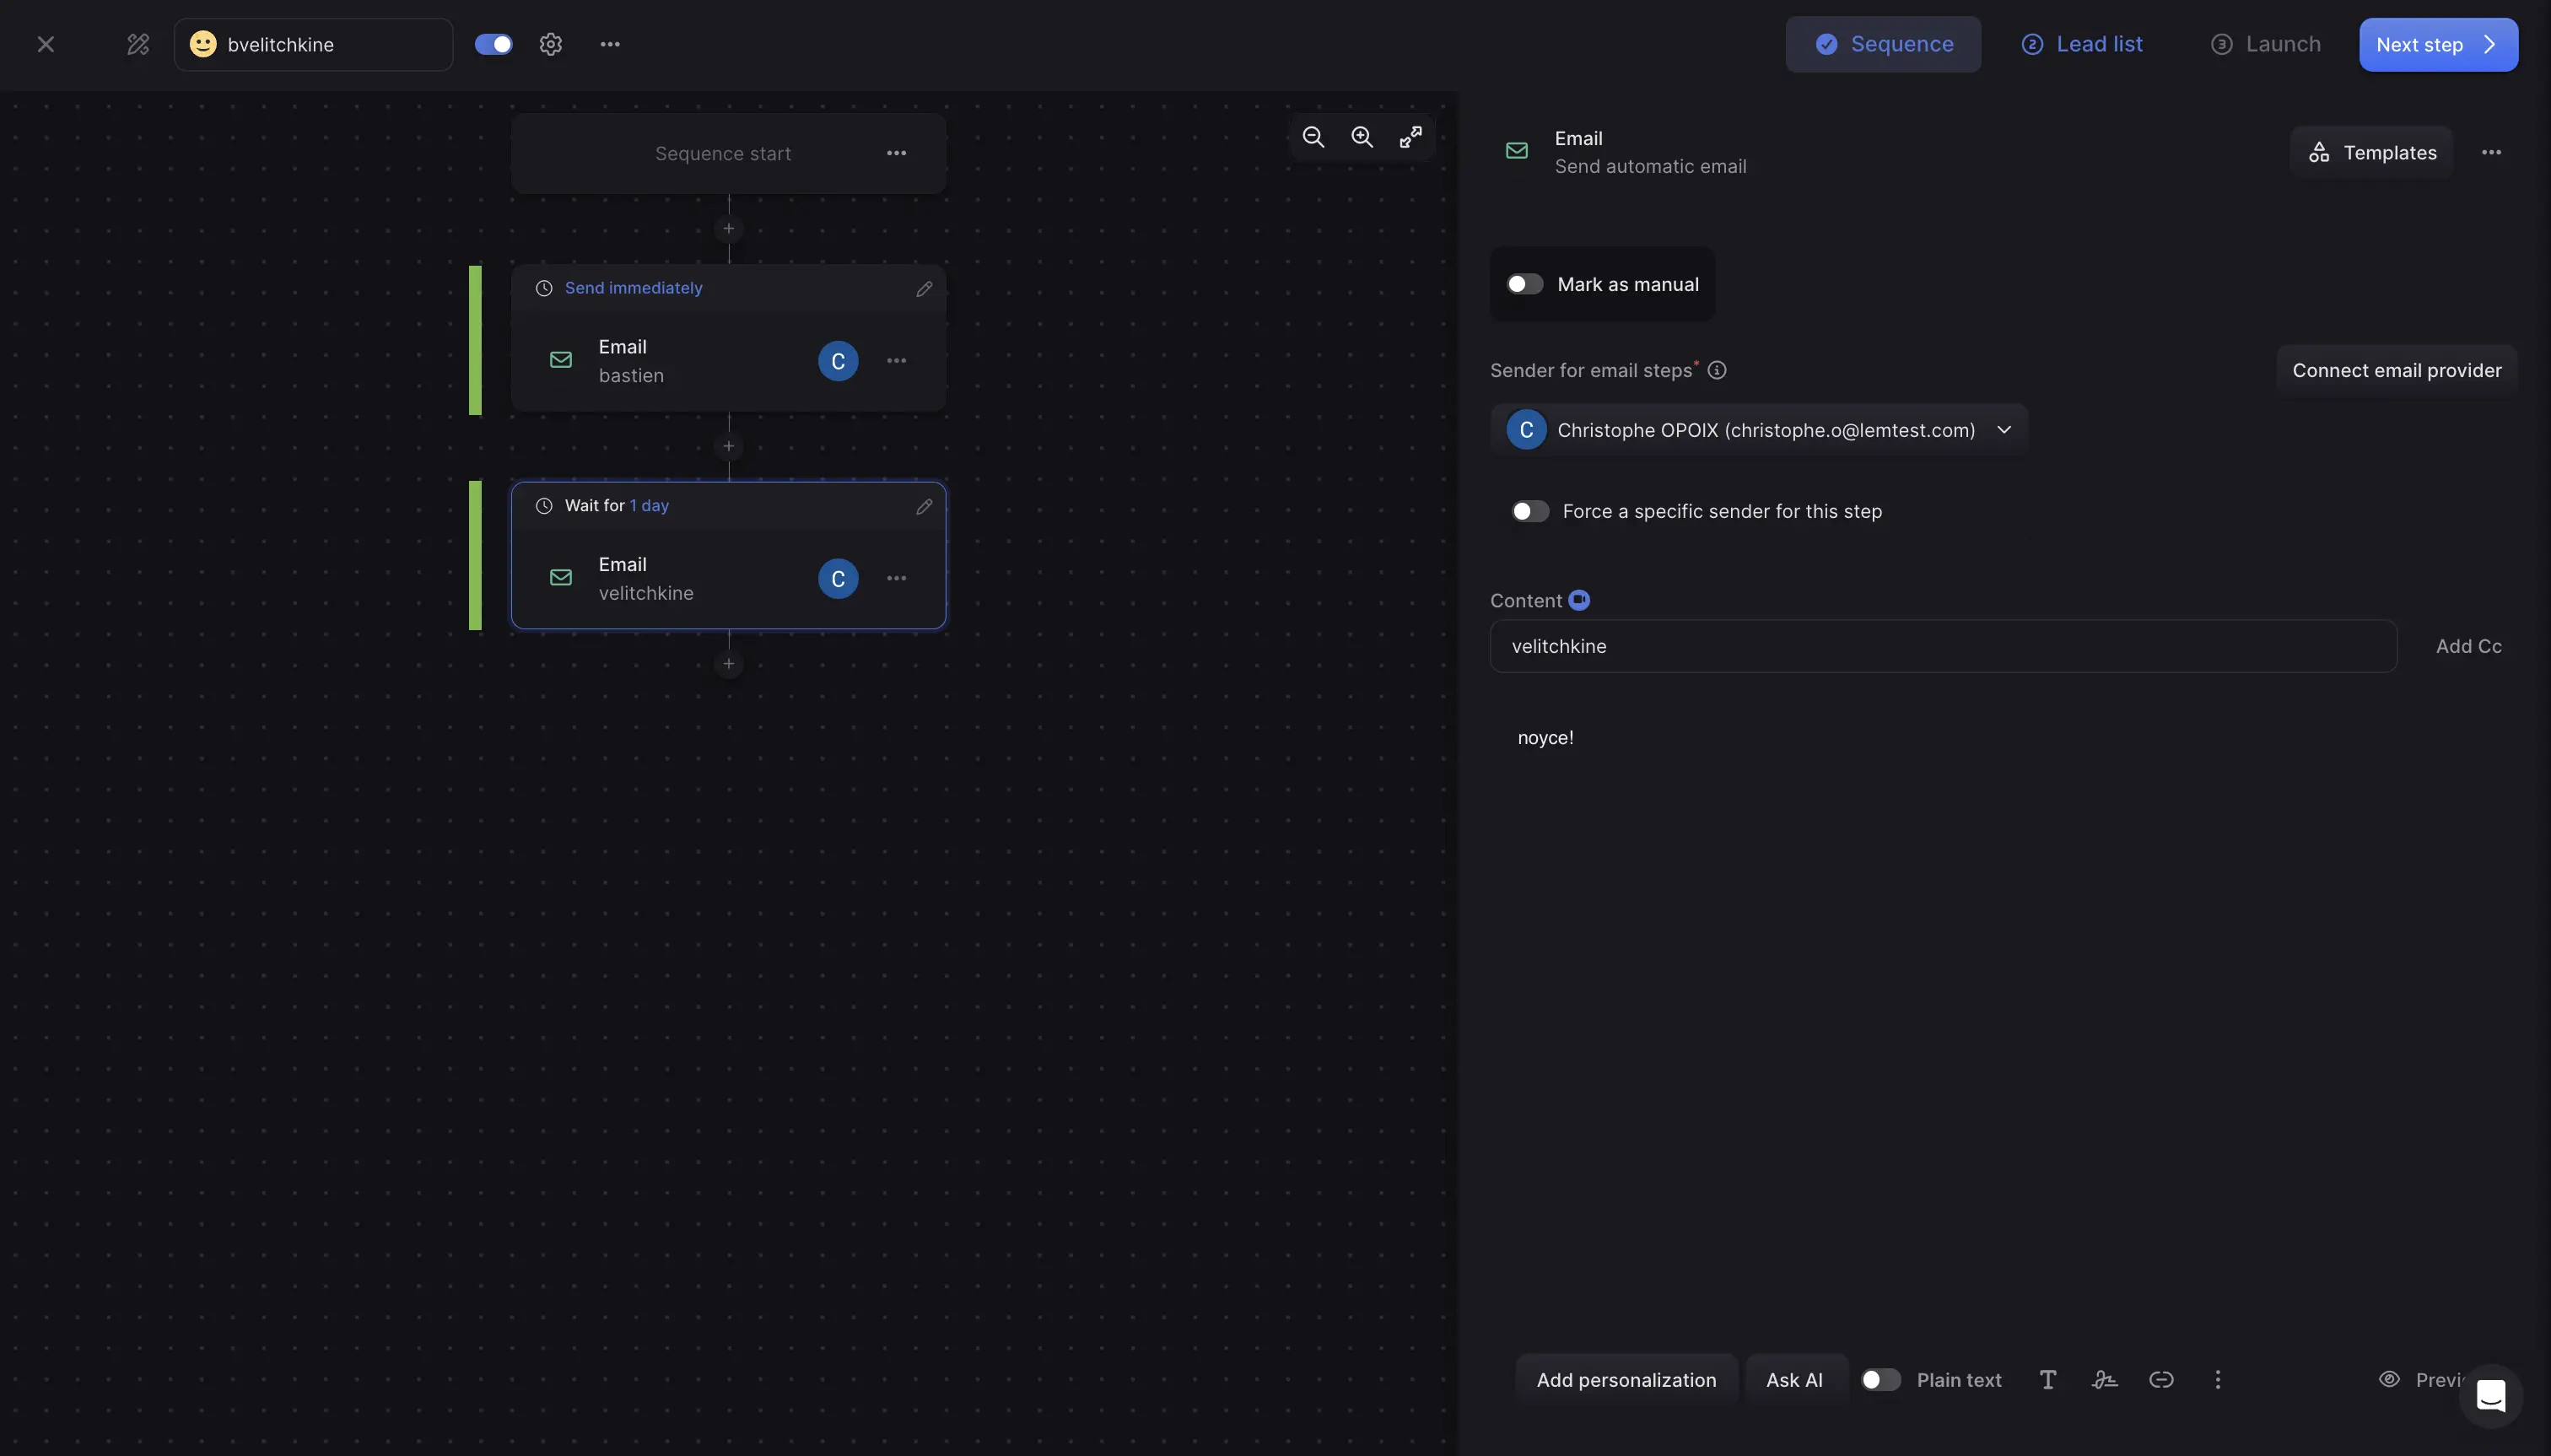Edit the Wait for 1 day delay
Image resolution: width=2551 pixels, height=1456 pixels.
(924, 506)
